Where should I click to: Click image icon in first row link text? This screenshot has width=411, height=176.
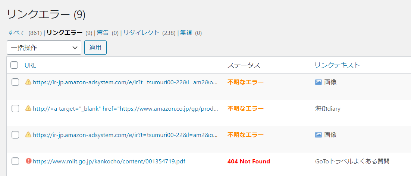pyautogui.click(x=318, y=82)
